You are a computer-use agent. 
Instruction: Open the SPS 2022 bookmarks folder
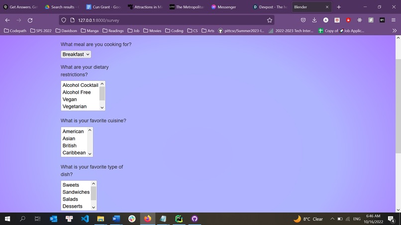point(41,31)
